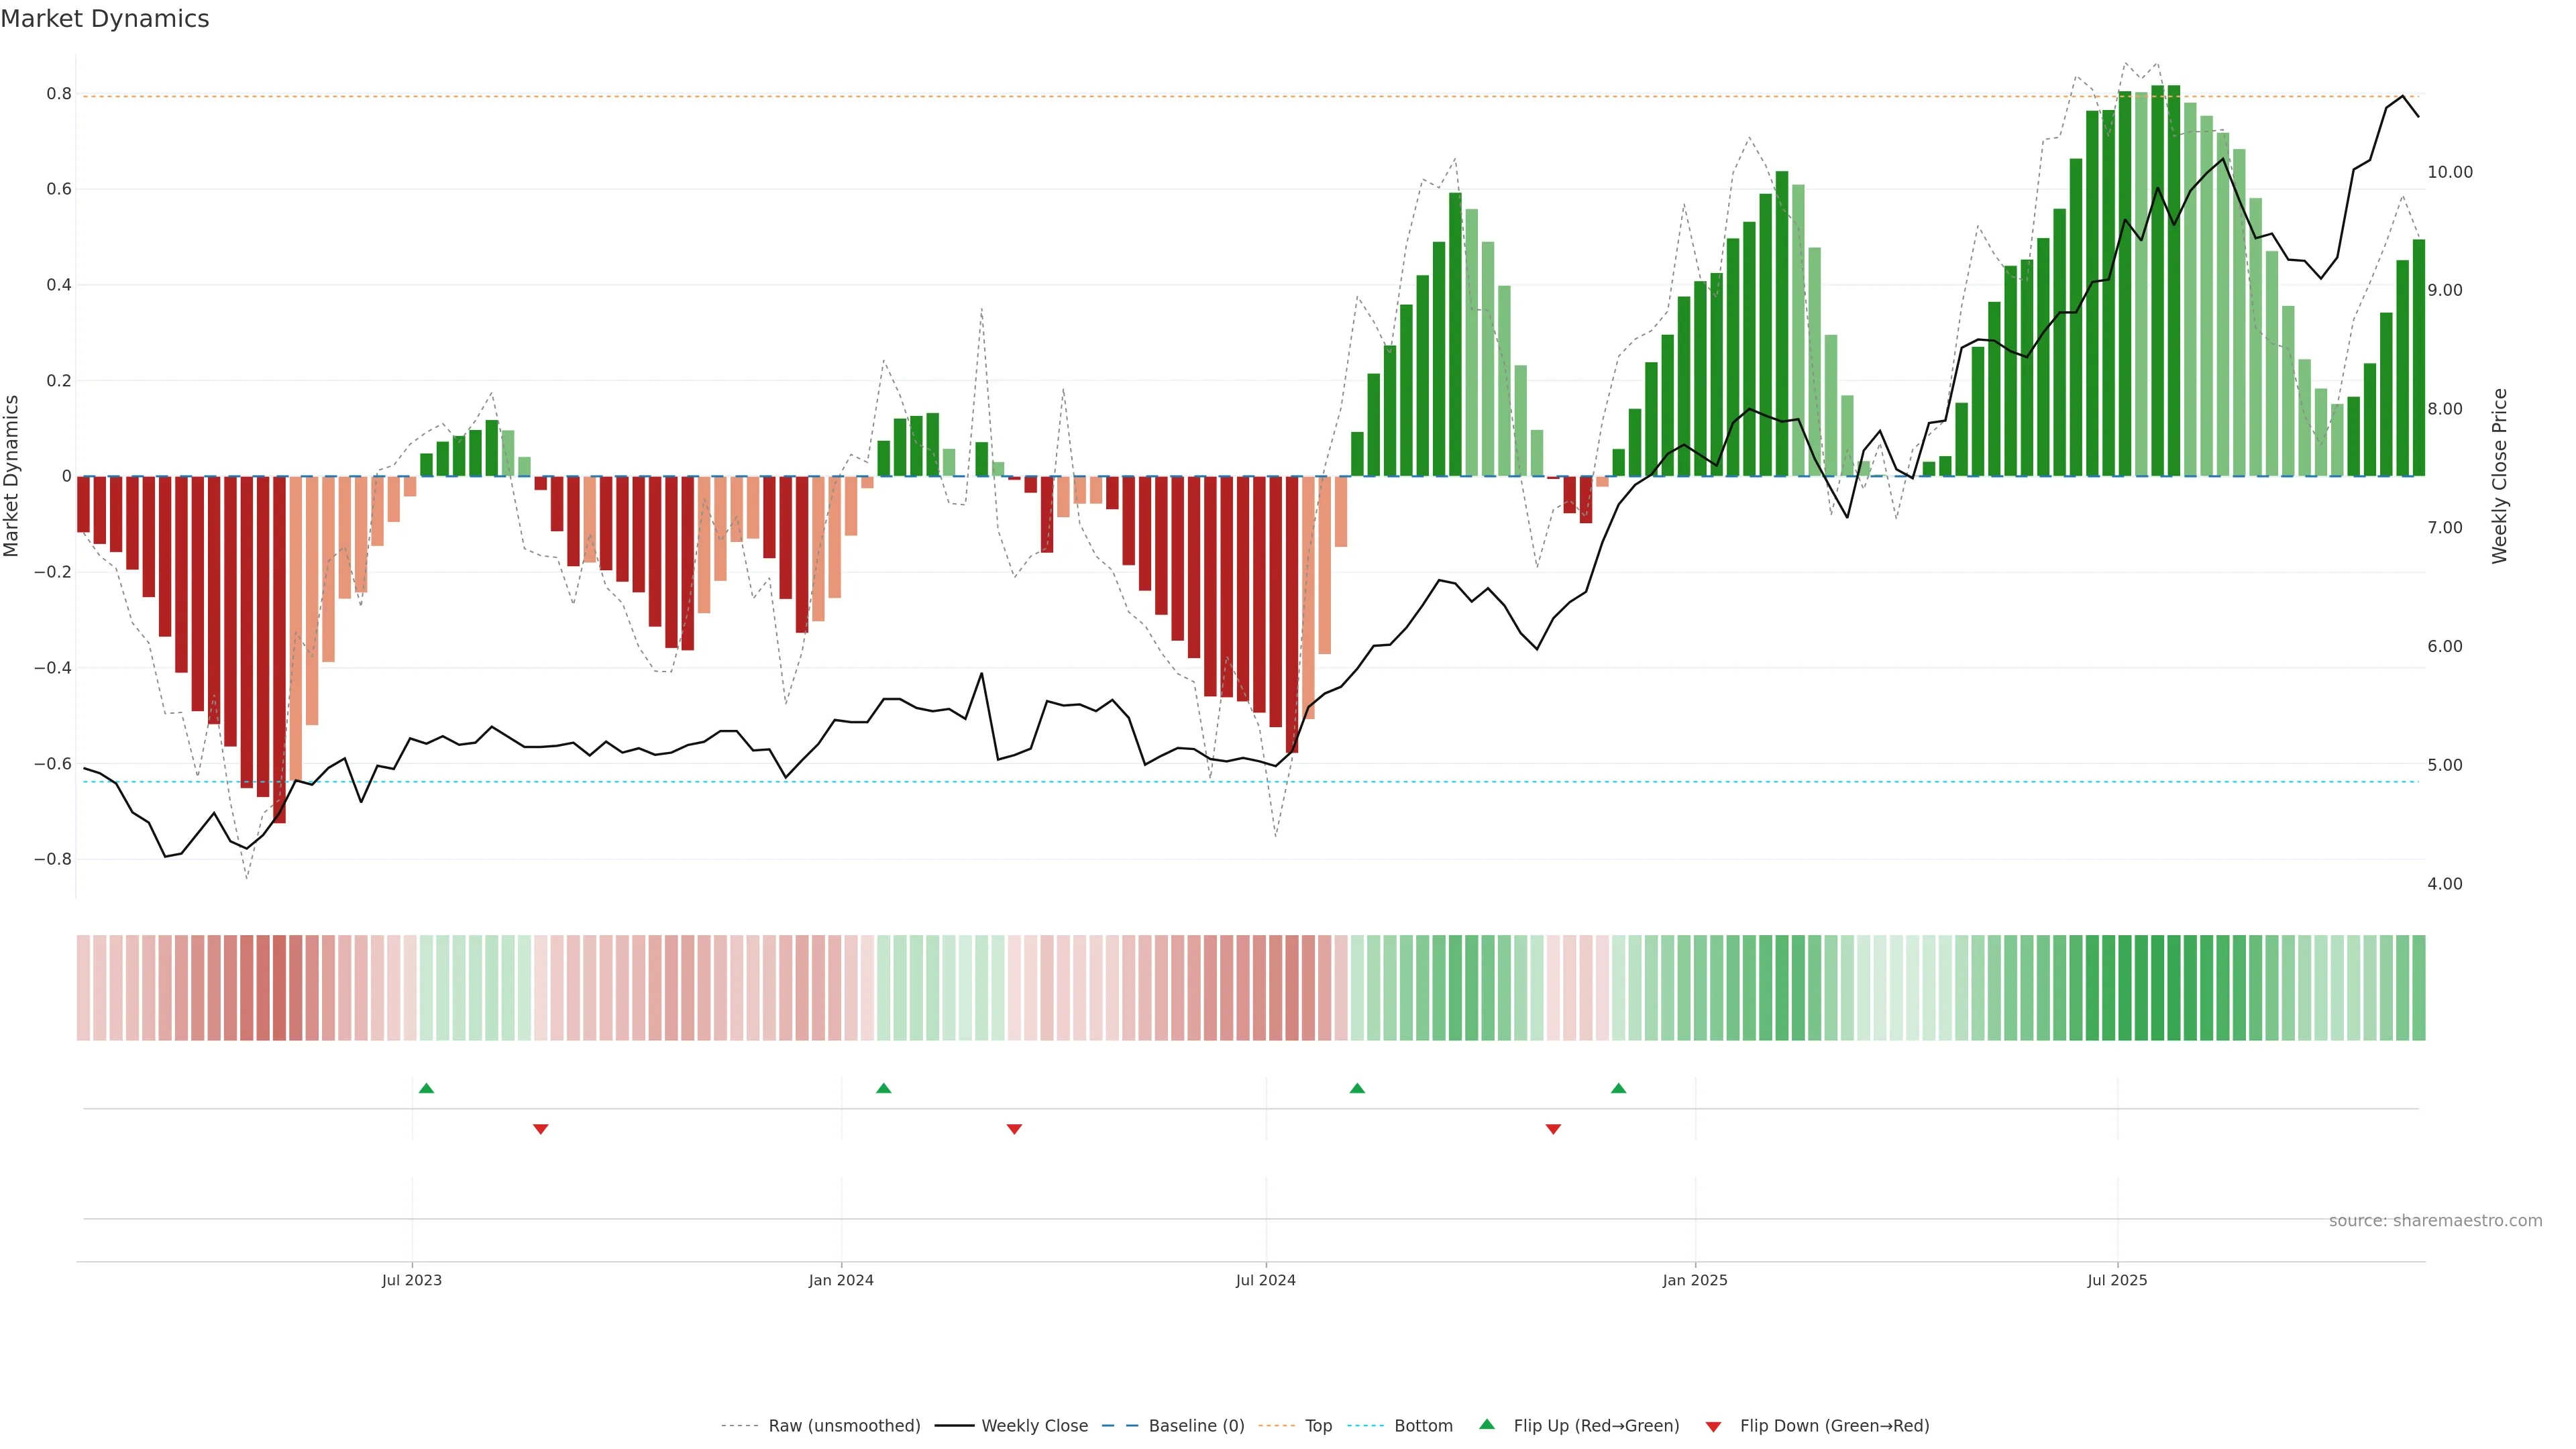
Task: Click the Market Dynamics chart title
Action: point(105,19)
